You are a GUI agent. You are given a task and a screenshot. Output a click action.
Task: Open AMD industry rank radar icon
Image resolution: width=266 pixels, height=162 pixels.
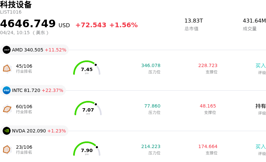pos(7,68)
